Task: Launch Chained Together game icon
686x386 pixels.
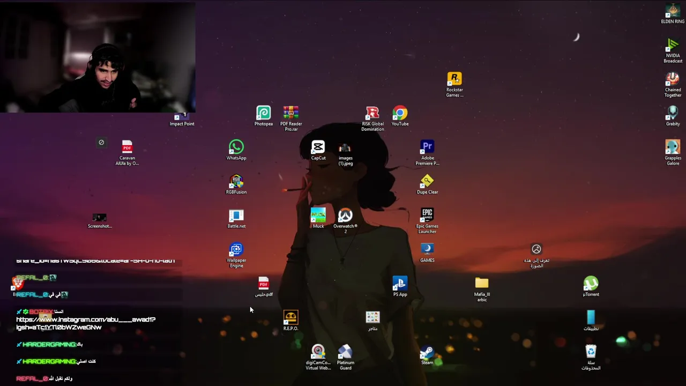Action: coord(673,85)
